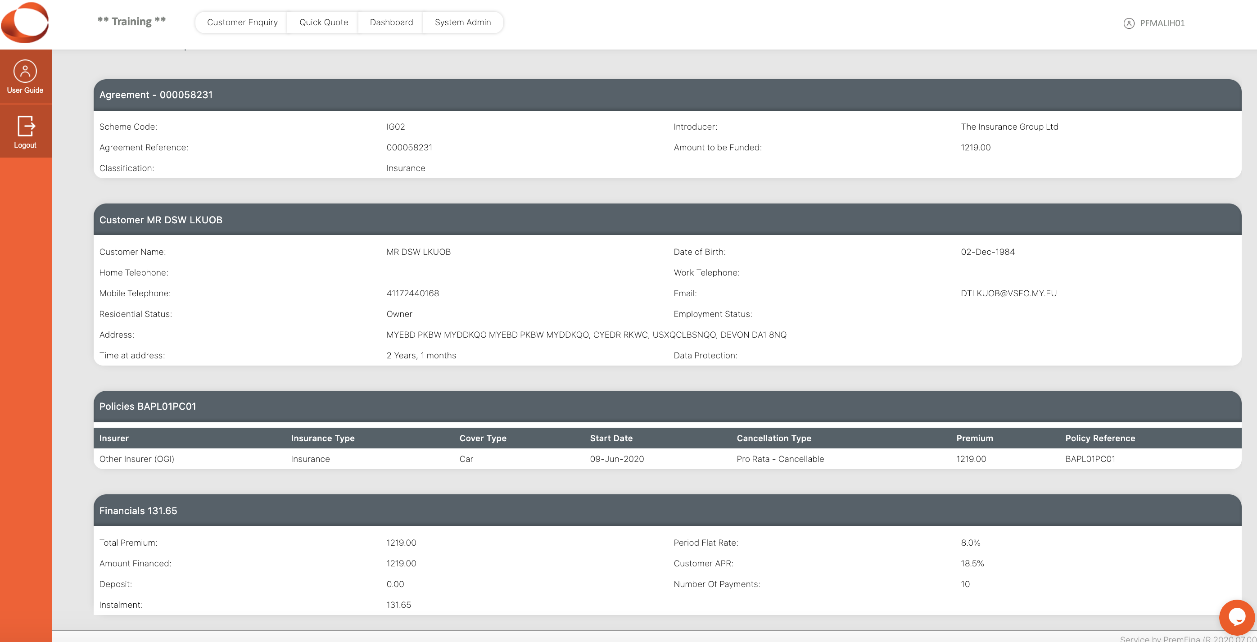
Task: Click the Cover Type column header
Action: [483, 438]
